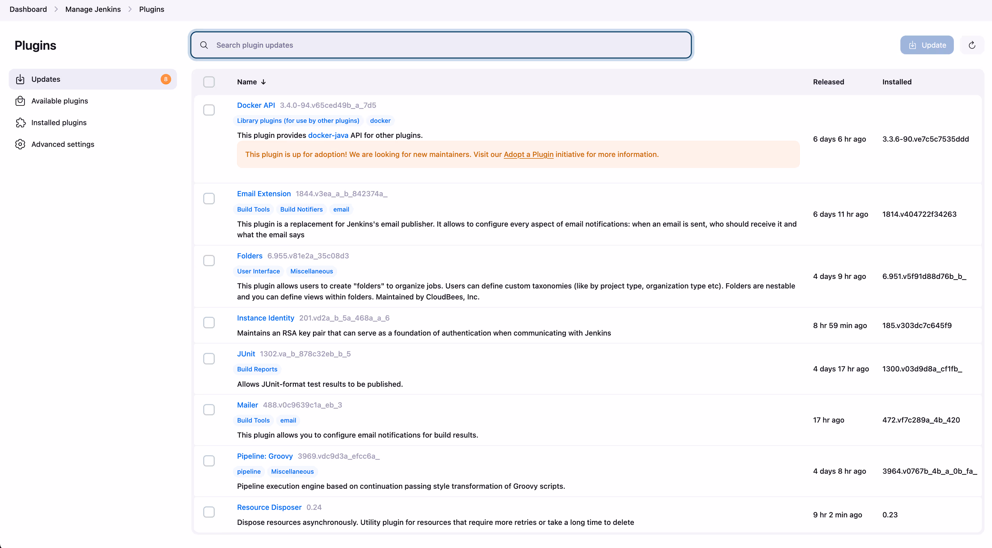
Task: Click Build Tools tag under Mailer
Action: click(253, 421)
